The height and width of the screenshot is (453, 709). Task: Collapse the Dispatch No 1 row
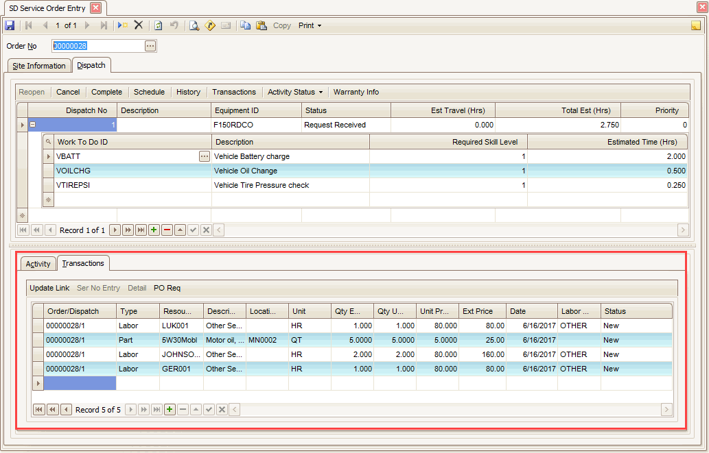click(33, 125)
